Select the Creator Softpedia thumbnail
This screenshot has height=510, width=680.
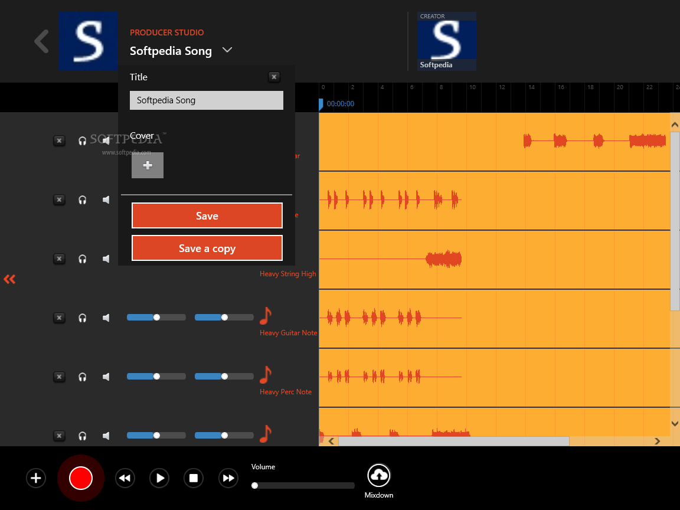tap(447, 41)
